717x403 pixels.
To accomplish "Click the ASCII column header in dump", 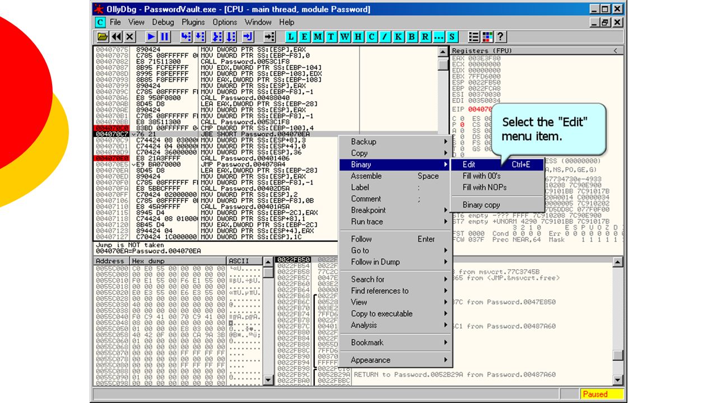I will (x=245, y=261).
